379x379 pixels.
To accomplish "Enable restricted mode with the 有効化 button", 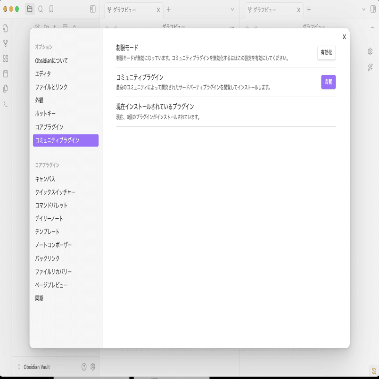I will coord(327,53).
